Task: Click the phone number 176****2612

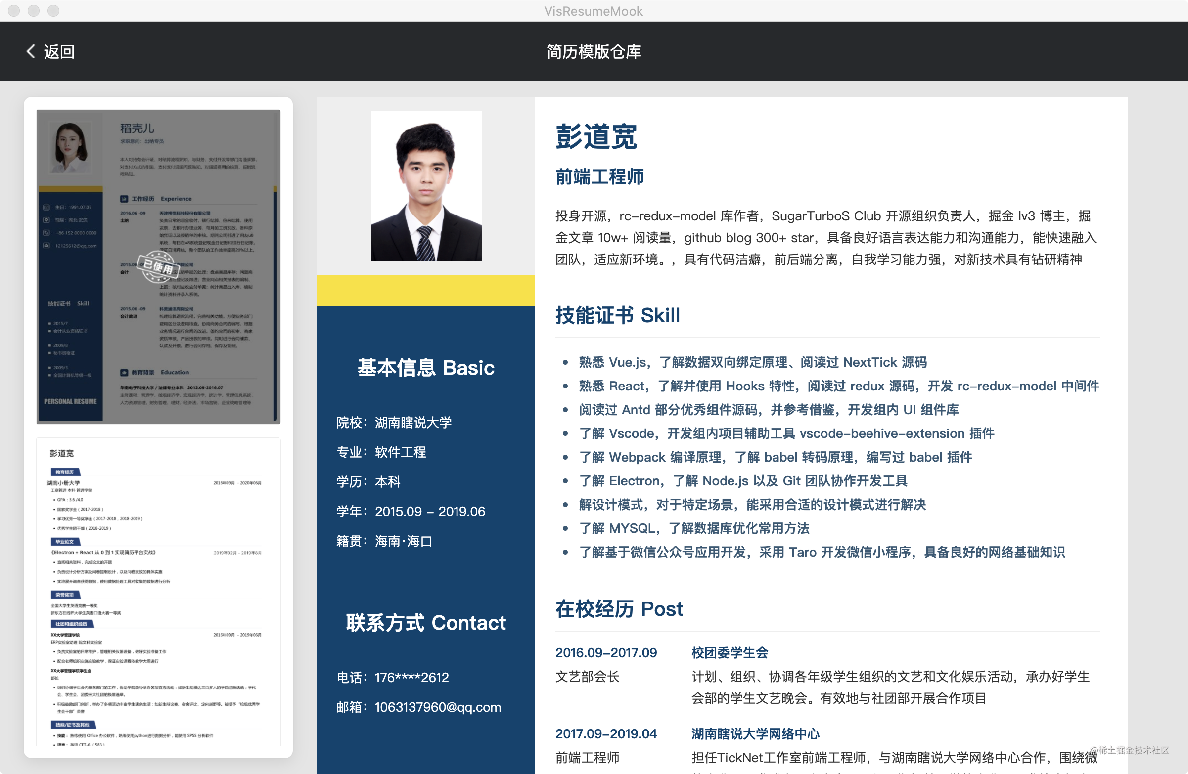Action: pyautogui.click(x=411, y=677)
